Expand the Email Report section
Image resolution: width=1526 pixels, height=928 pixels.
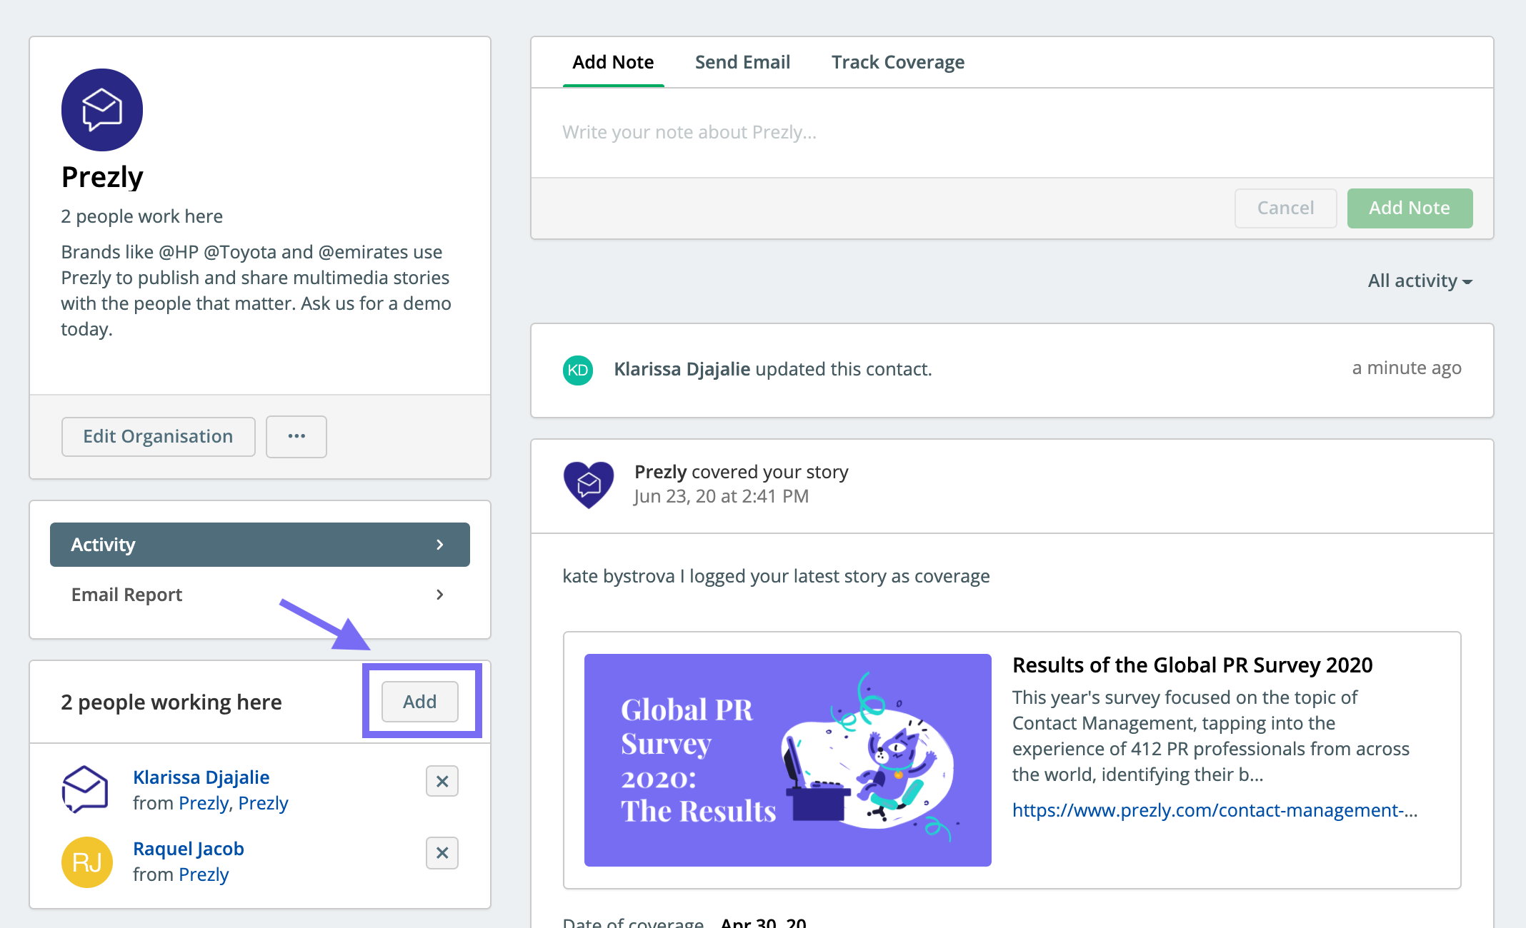click(260, 595)
